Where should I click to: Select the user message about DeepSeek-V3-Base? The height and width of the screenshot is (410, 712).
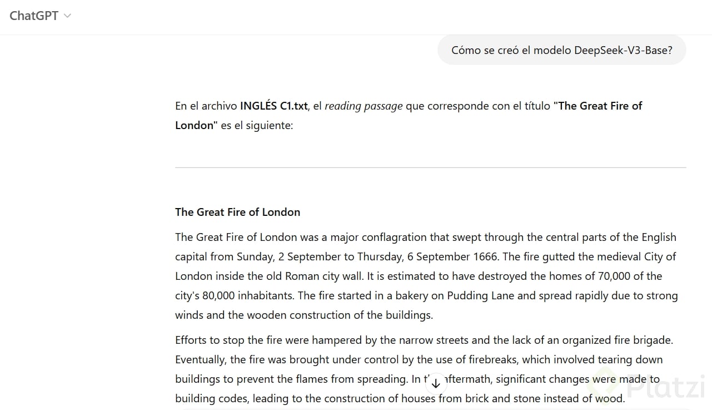(x=561, y=50)
